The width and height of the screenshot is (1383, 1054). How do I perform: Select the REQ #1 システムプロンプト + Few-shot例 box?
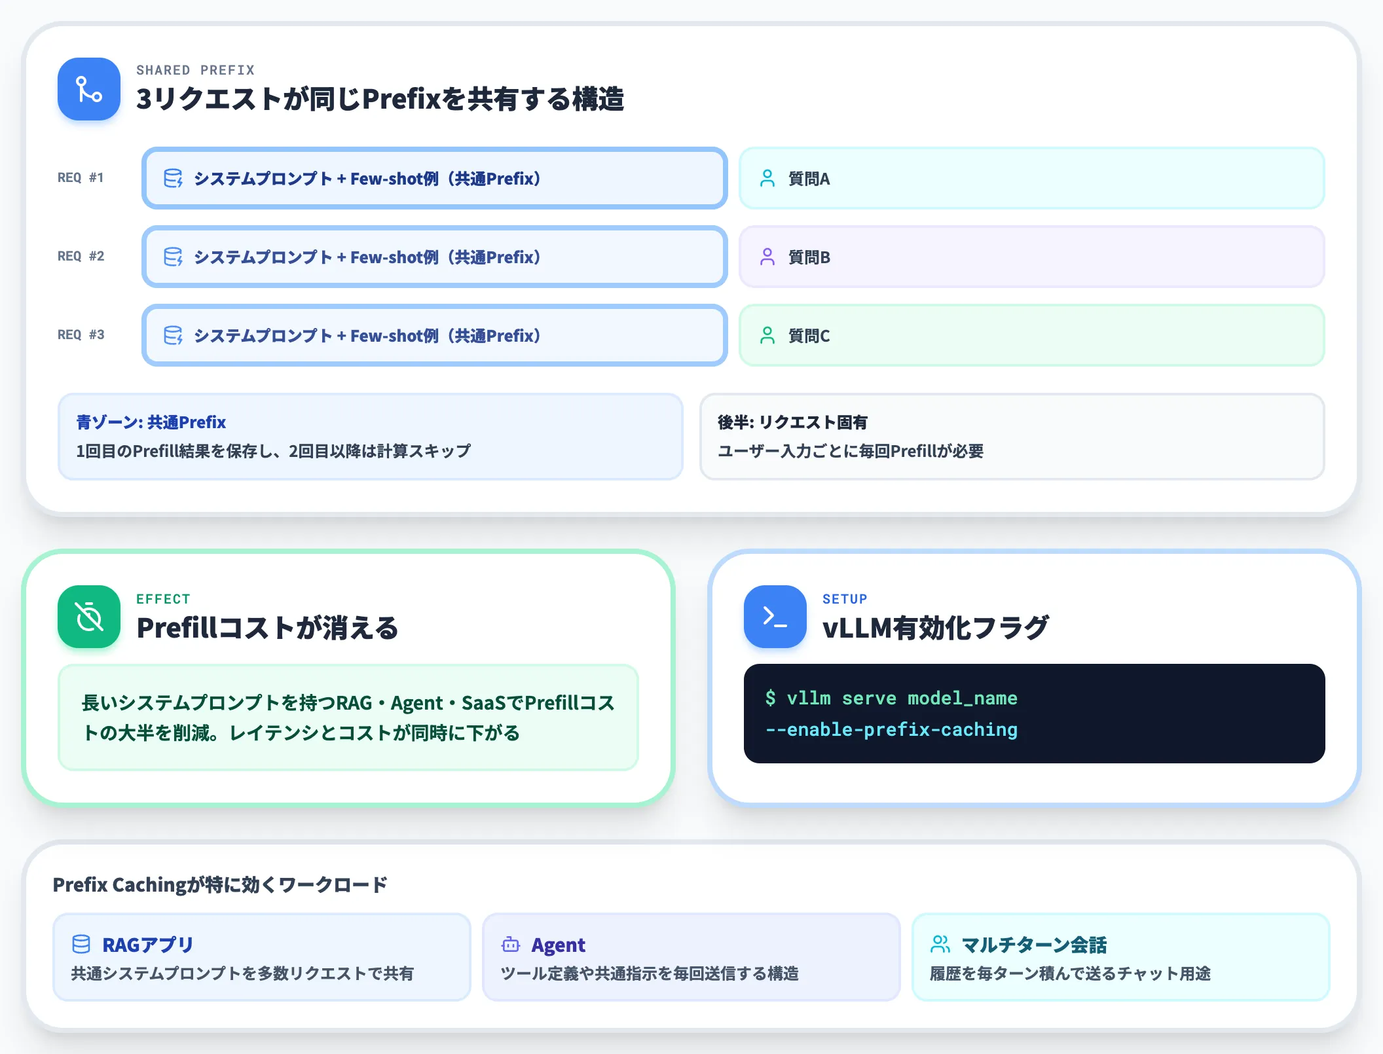[x=435, y=178]
